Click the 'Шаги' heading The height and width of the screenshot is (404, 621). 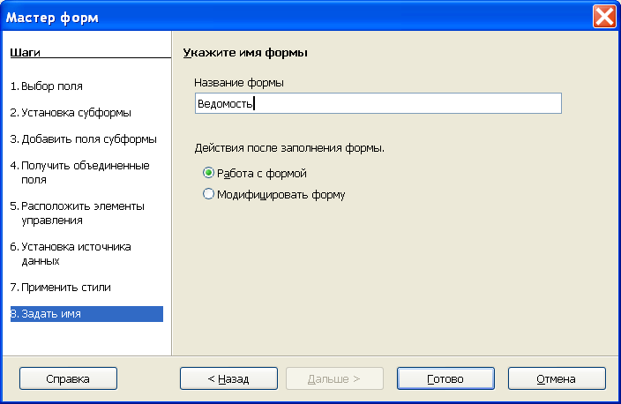pyautogui.click(x=25, y=52)
